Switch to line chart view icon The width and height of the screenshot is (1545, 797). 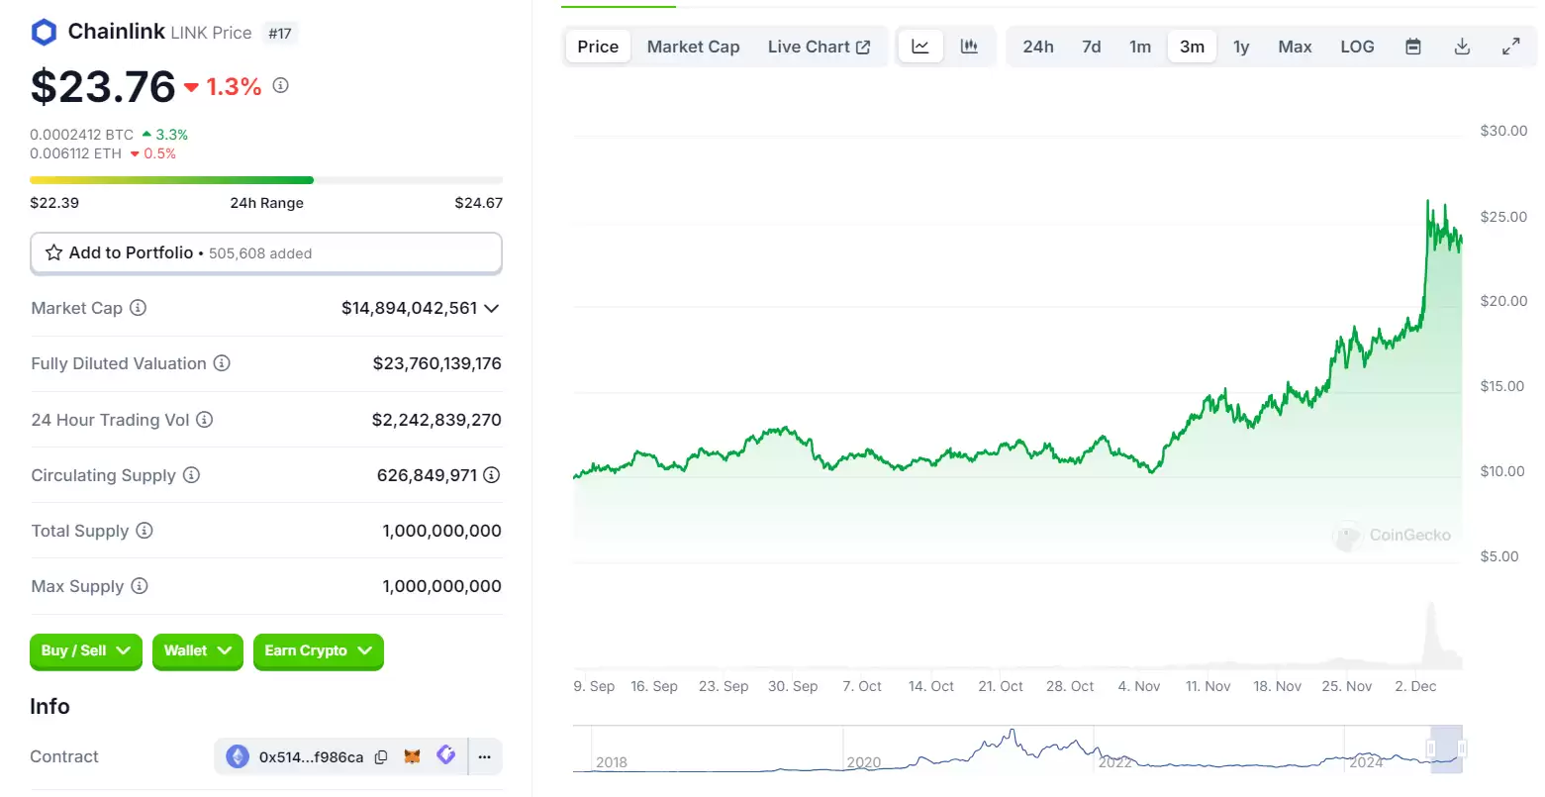click(920, 47)
